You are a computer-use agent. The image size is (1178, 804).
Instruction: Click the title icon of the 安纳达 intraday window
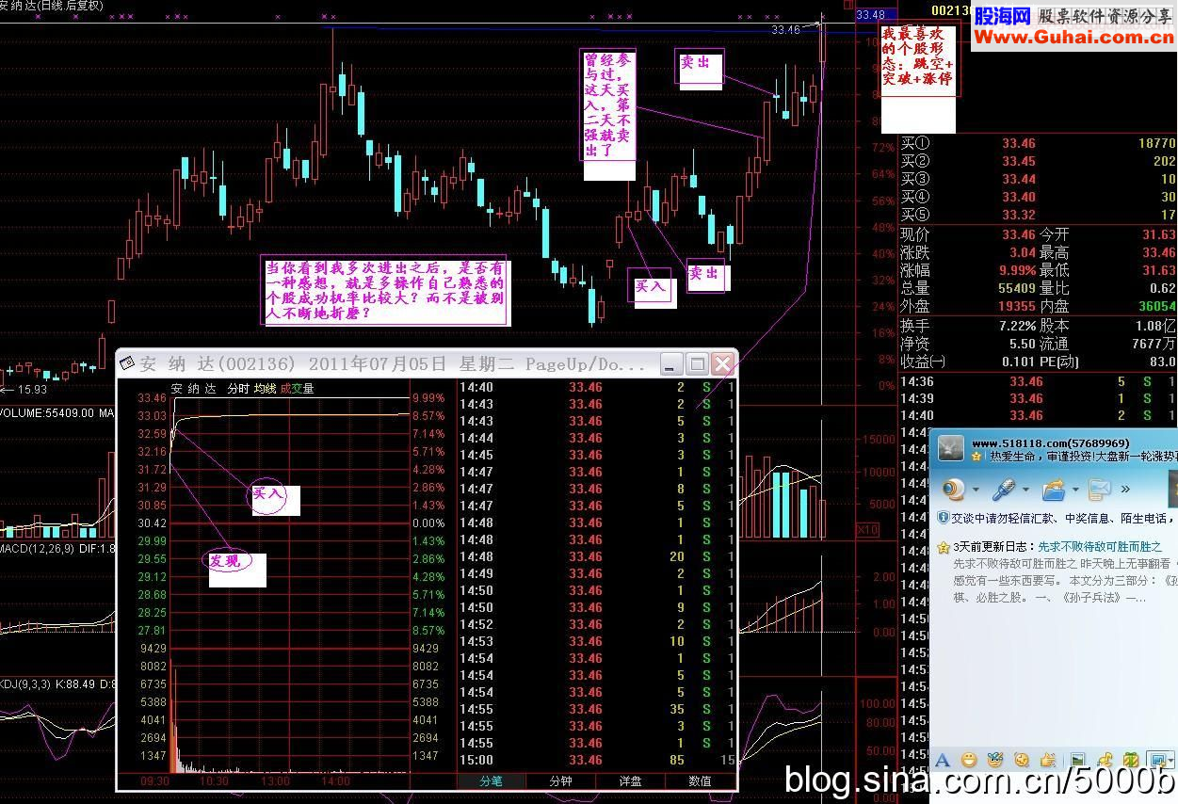pos(128,364)
